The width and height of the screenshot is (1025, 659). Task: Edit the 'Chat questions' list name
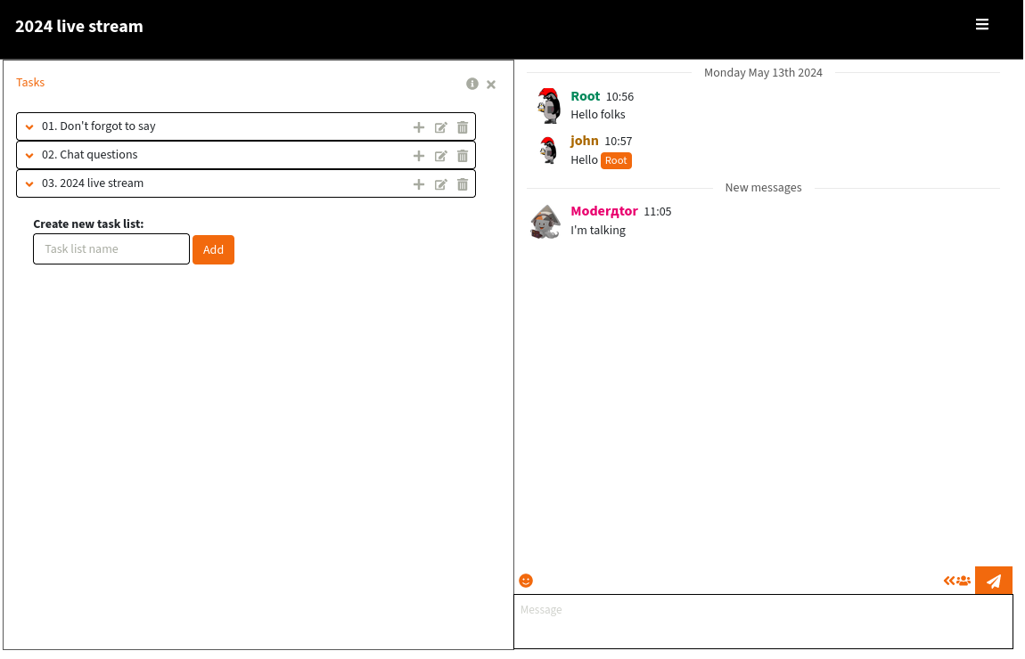tap(440, 156)
